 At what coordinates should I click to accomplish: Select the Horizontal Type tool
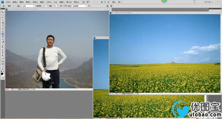click(x=2, y=53)
